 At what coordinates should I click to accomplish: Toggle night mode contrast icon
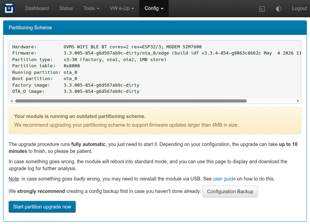279,9
